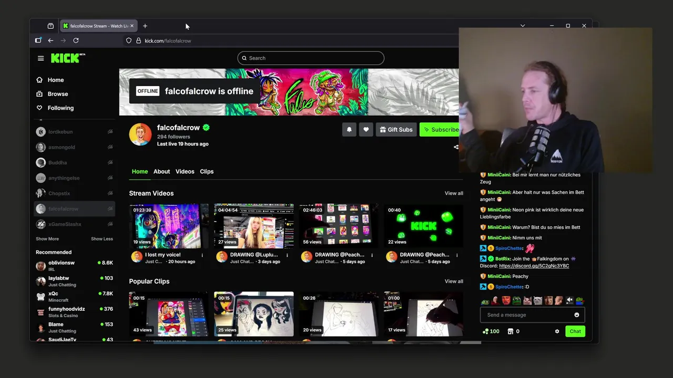Viewport: 673px width, 378px height.
Task: Open the chat emoji picker
Action: click(x=577, y=315)
